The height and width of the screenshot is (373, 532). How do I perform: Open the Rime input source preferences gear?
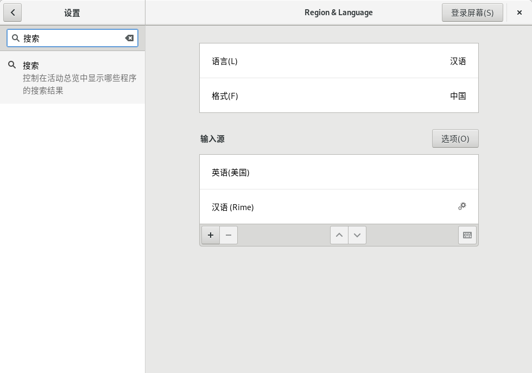462,206
